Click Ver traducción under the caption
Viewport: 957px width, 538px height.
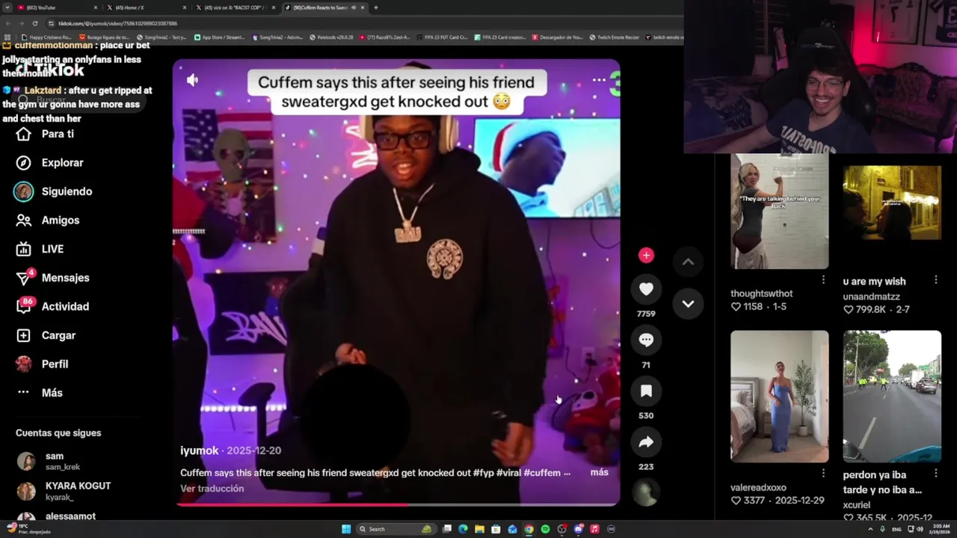(212, 489)
